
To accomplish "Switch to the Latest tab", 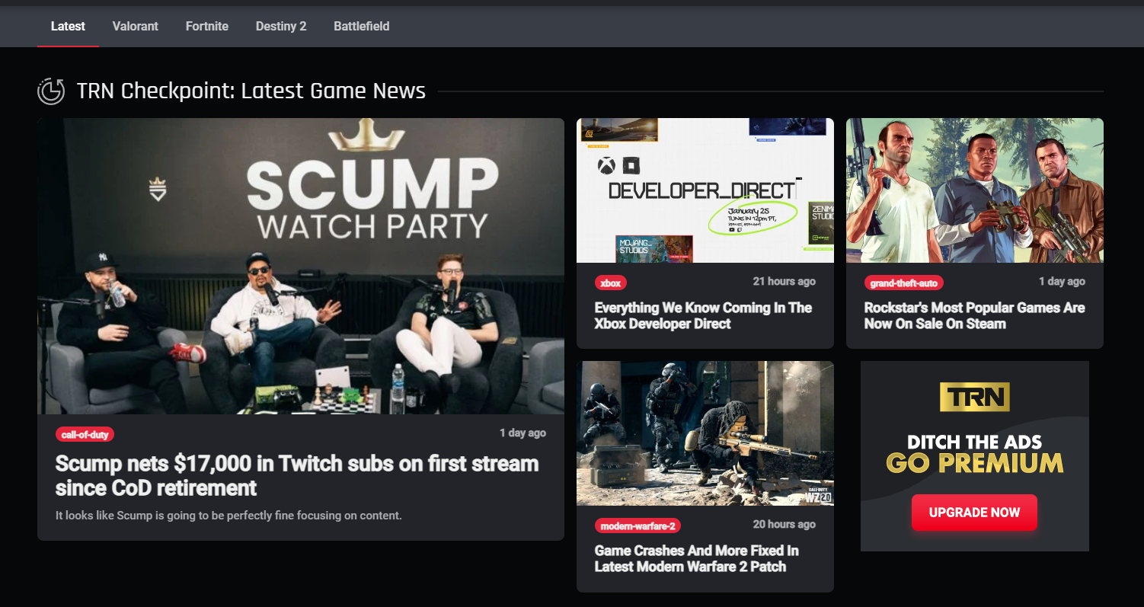I will (x=68, y=26).
